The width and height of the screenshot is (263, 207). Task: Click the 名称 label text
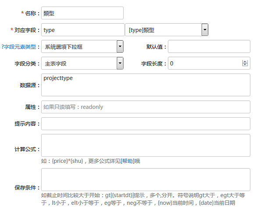[31, 13]
